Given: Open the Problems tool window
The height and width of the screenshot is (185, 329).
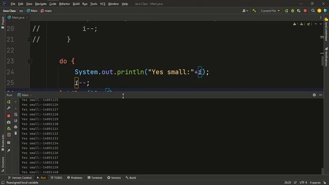Looking at the screenshot, I should [x=75, y=178].
